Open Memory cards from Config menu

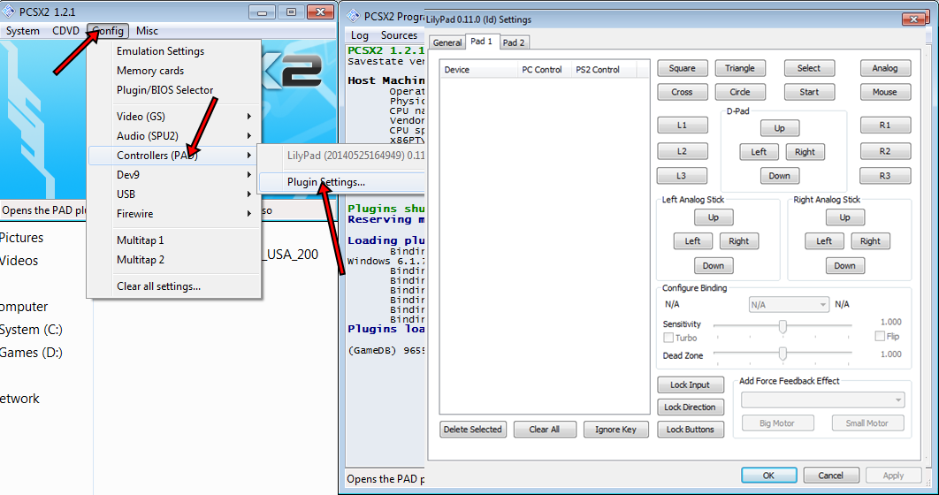pos(174,71)
